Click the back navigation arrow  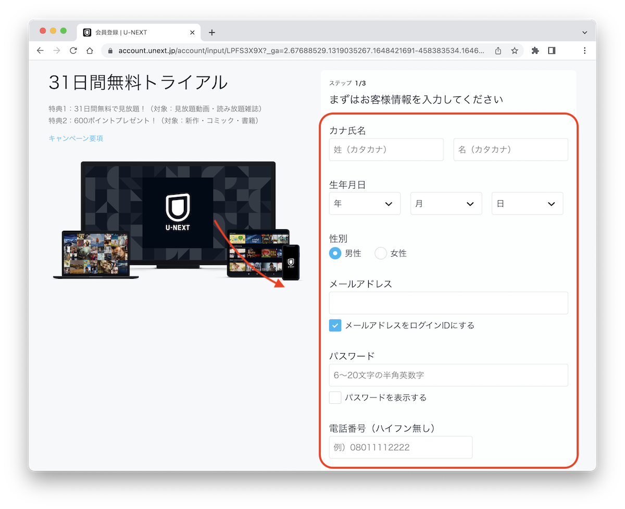[40, 51]
